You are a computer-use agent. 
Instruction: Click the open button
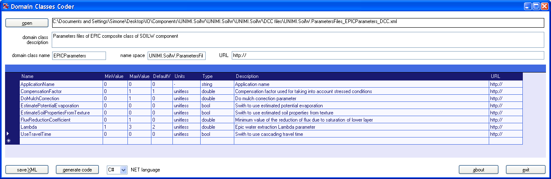pos(27,23)
